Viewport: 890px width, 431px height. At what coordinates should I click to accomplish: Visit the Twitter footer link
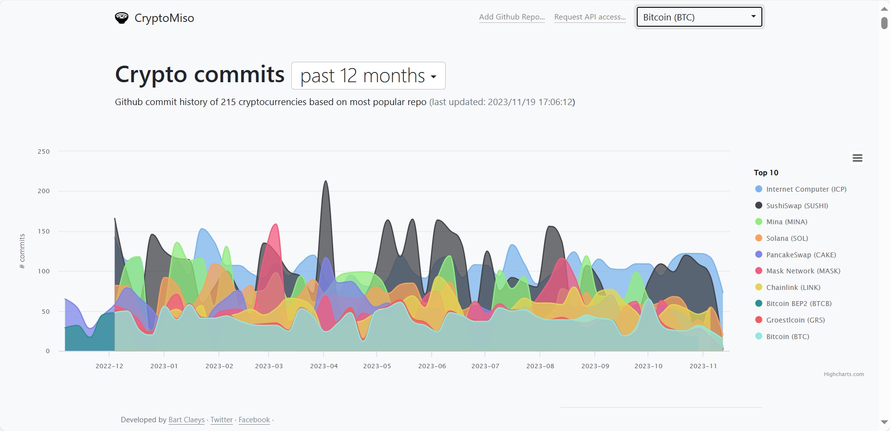(222, 420)
